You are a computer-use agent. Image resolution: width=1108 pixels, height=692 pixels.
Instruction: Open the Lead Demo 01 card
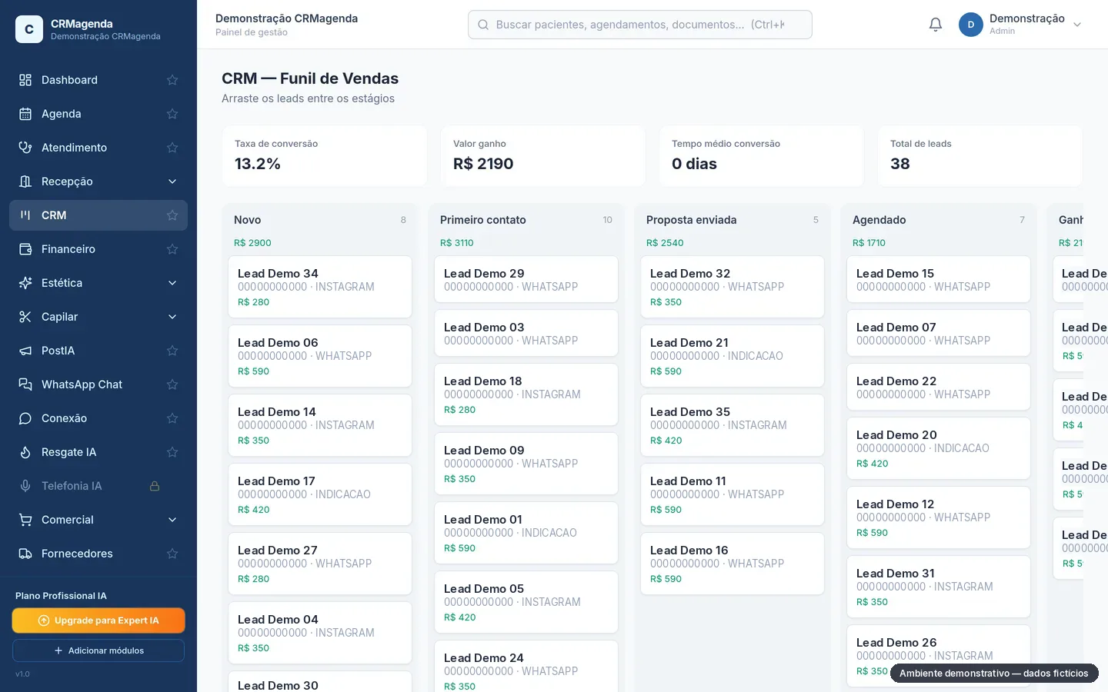(x=526, y=533)
